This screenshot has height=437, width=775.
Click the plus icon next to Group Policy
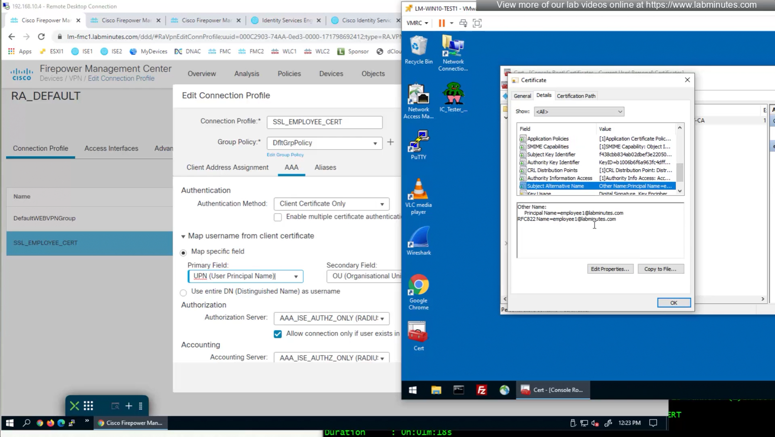(x=390, y=142)
